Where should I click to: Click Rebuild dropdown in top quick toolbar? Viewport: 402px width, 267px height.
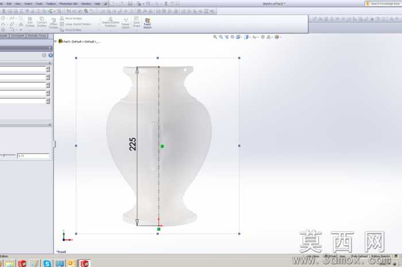pyautogui.click(x=166, y=3)
